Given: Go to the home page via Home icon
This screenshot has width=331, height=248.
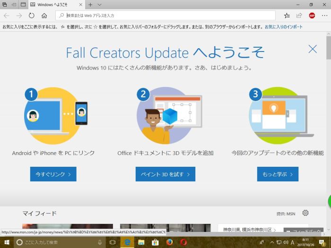Looking at the screenshot, I should pyautogui.click(x=44, y=16).
